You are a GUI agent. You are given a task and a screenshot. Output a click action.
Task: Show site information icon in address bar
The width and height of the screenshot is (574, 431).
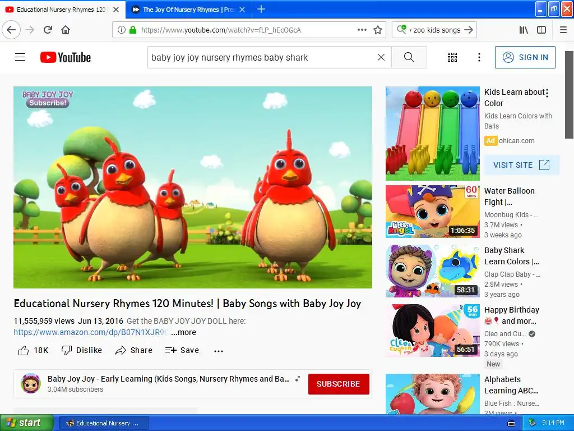coord(121,30)
